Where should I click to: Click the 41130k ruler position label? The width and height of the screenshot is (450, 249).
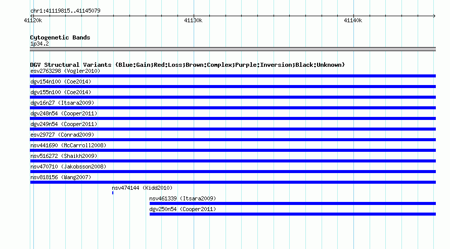pos(193,20)
